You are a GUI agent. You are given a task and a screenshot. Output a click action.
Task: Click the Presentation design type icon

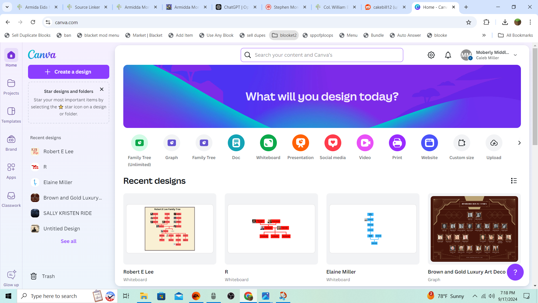[300, 143]
